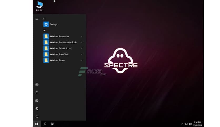Open the user account icon in Start sidebar
Viewport: 220px width, 127px height.
click(37, 84)
